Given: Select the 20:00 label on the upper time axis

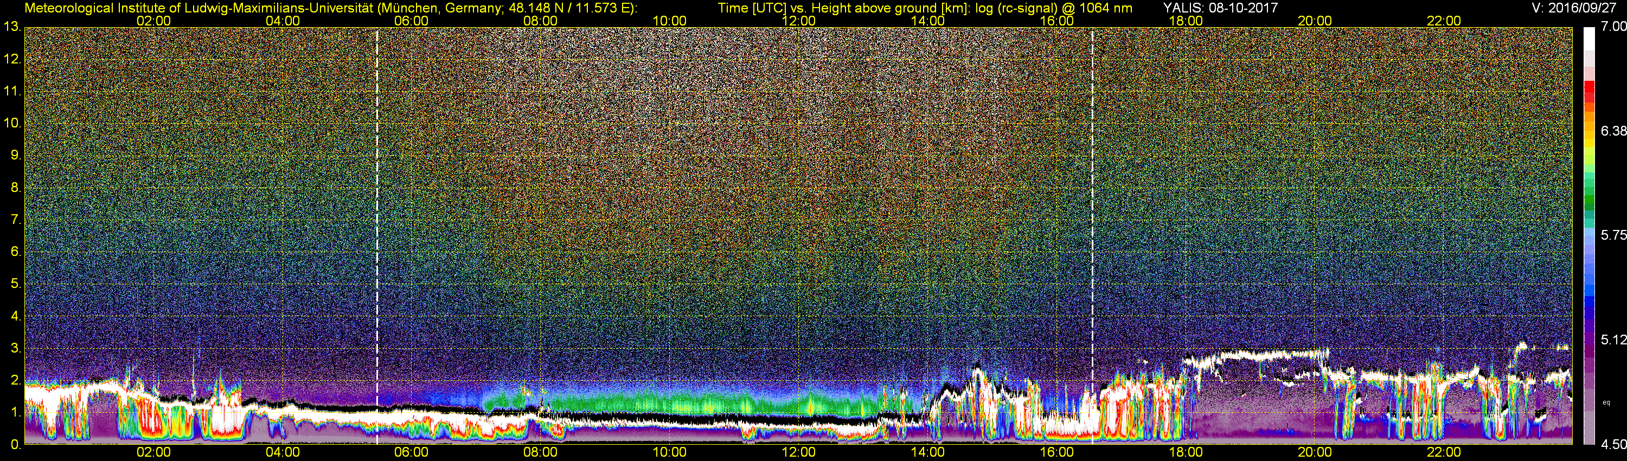Looking at the screenshot, I should pos(1315,21).
